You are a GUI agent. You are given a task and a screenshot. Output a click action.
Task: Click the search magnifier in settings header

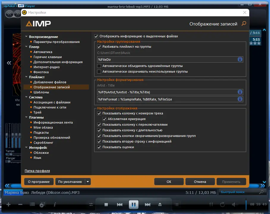pos(244,23)
